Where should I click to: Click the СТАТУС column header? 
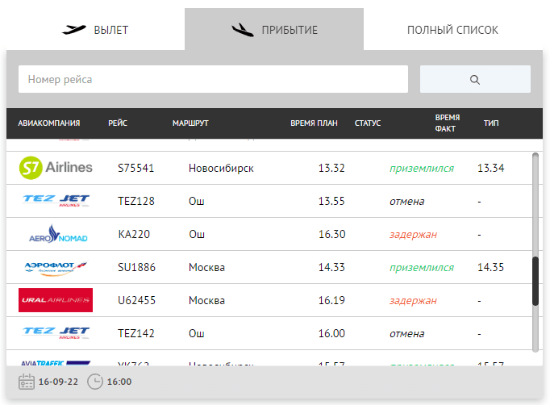click(x=368, y=123)
